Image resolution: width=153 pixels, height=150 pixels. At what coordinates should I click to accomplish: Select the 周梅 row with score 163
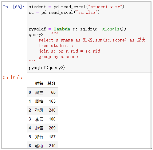[42, 101]
